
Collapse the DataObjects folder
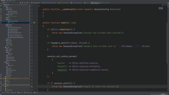(x=6, y=15)
